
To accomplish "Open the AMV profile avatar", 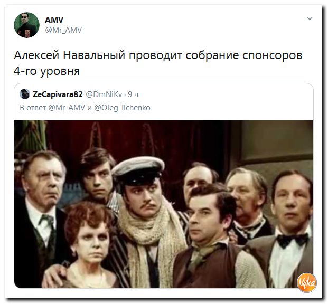I will point(26,25).
